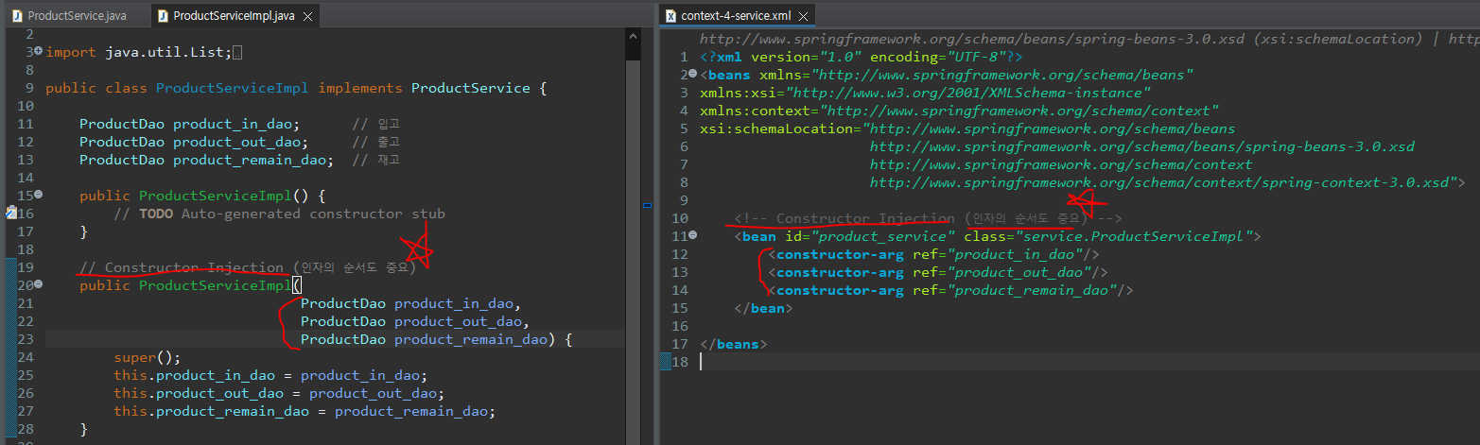Click the spring-context-3.0.xsd URL on XML line 8
Image resolution: width=1480 pixels, height=445 pixels.
pyautogui.click(x=1158, y=182)
